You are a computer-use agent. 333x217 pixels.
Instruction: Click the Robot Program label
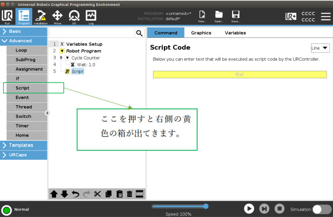pos(84,51)
